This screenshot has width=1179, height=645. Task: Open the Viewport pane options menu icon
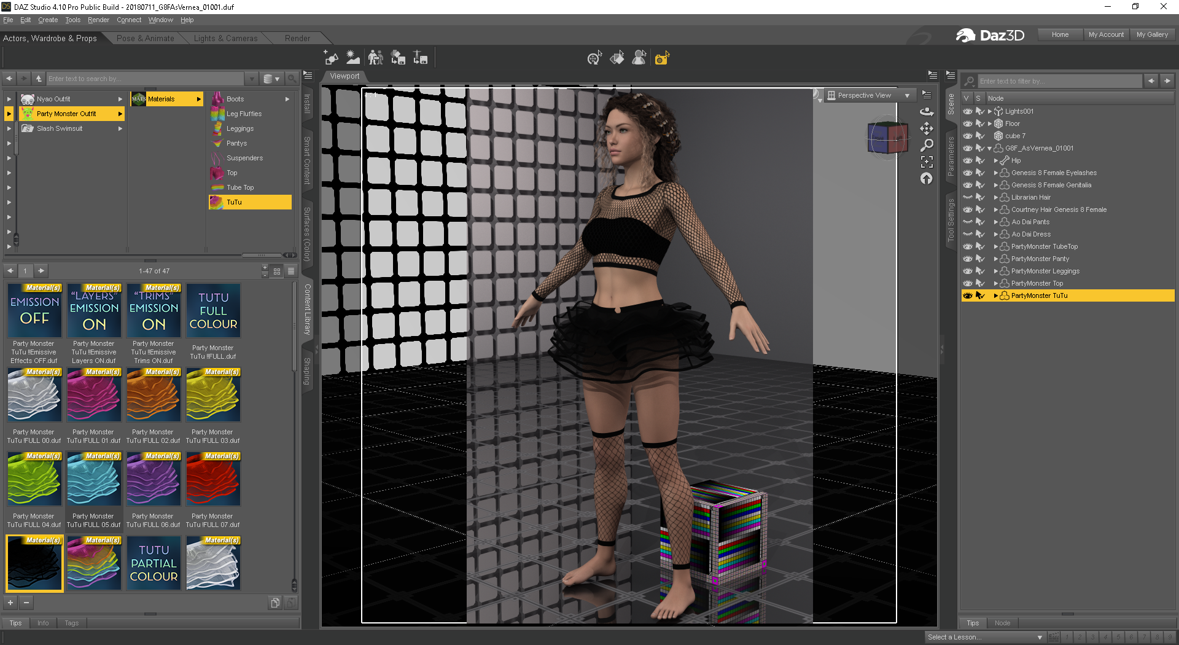pos(933,75)
